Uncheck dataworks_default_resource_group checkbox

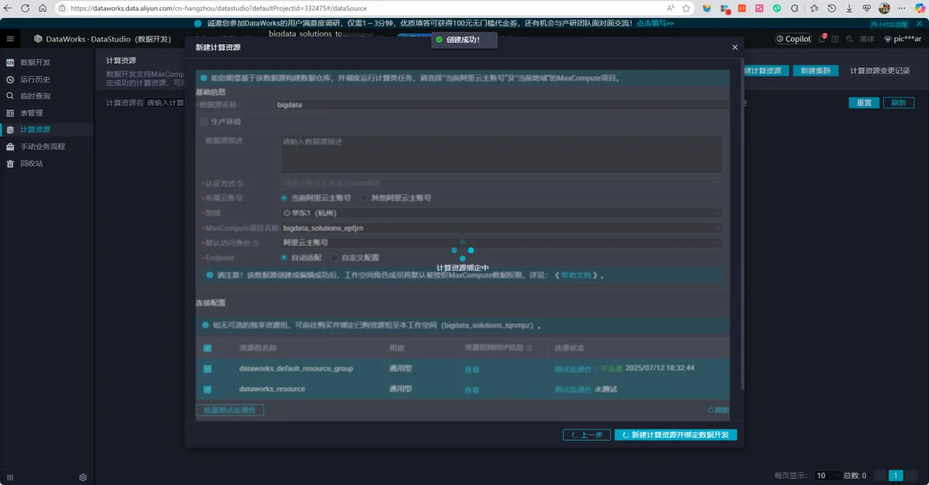(208, 369)
